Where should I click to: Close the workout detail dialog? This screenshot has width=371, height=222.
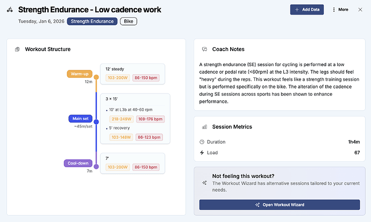(x=360, y=10)
